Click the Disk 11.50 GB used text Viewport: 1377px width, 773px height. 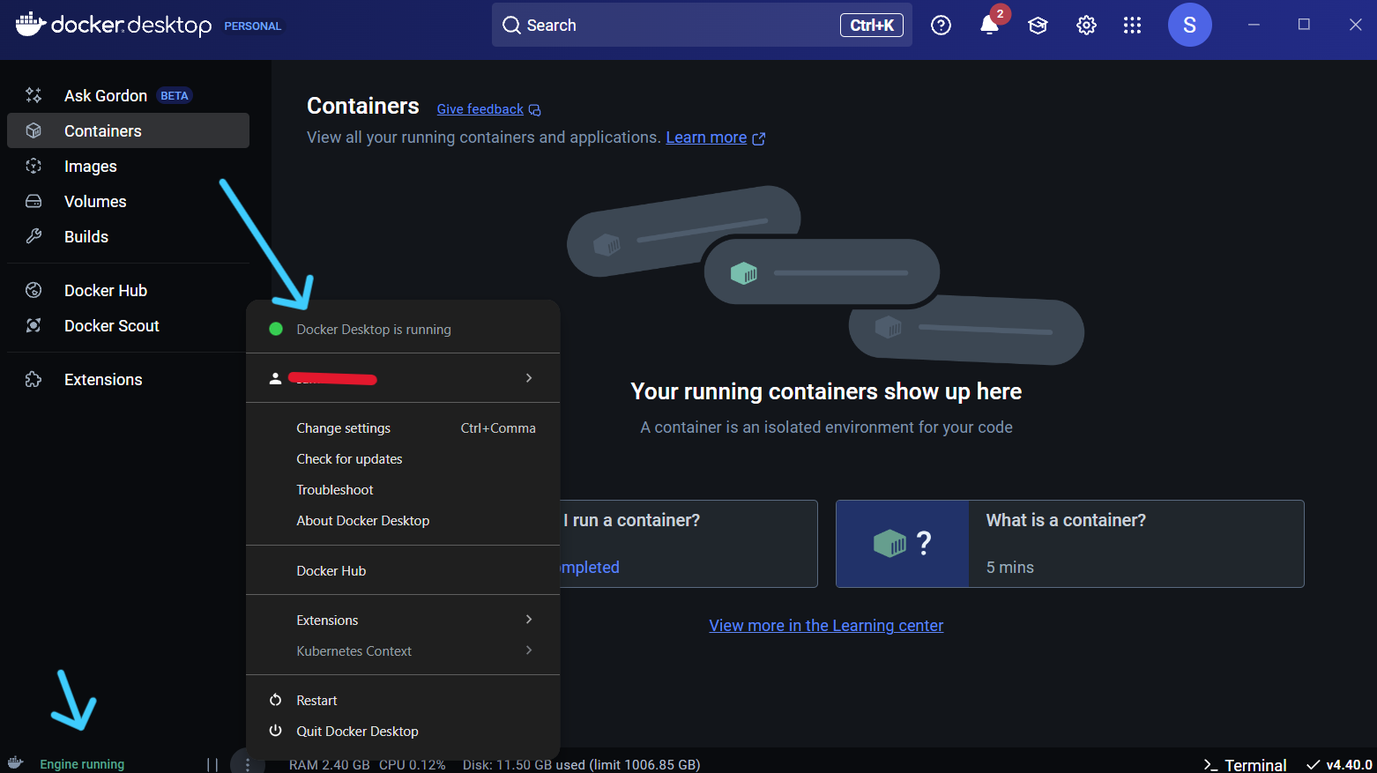point(581,764)
